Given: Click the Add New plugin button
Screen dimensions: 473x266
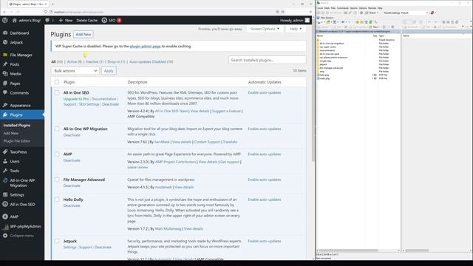Looking at the screenshot, I should pos(84,35).
